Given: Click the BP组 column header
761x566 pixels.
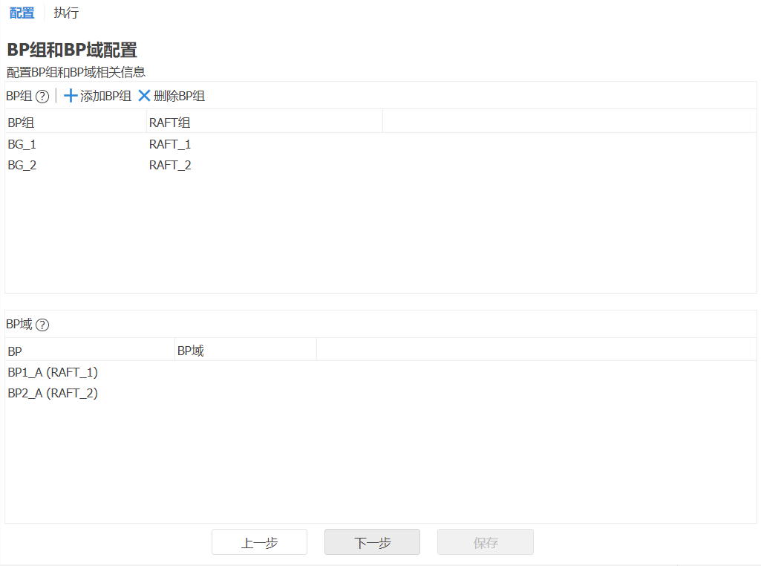Looking at the screenshot, I should coord(21,123).
